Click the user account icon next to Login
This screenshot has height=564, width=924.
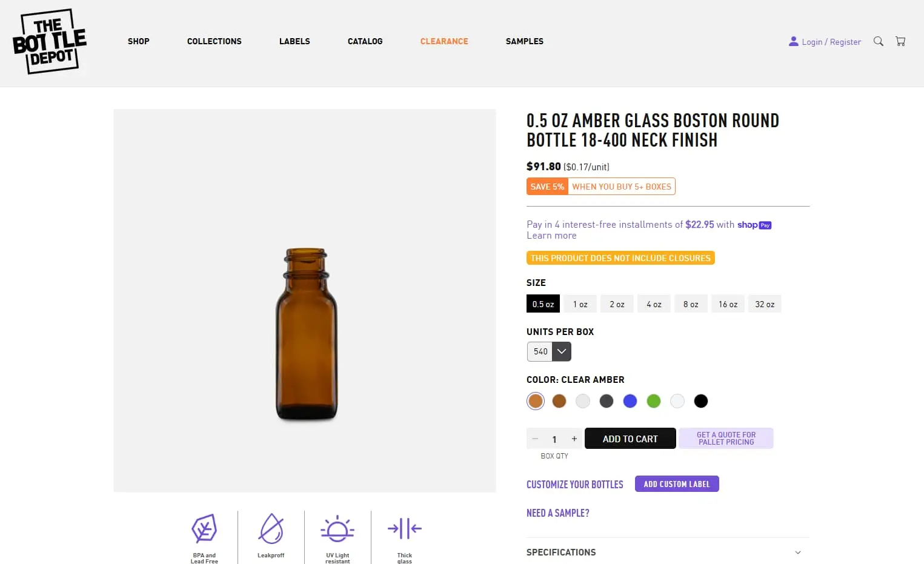[793, 41]
